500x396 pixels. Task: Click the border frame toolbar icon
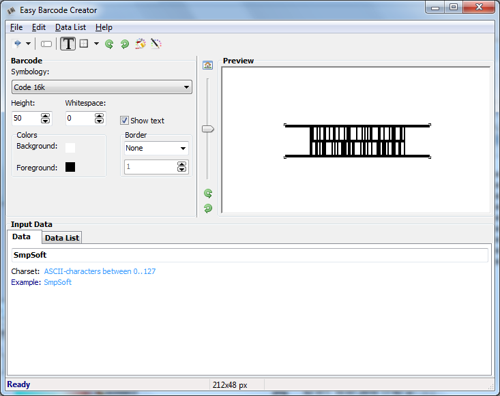coord(84,44)
